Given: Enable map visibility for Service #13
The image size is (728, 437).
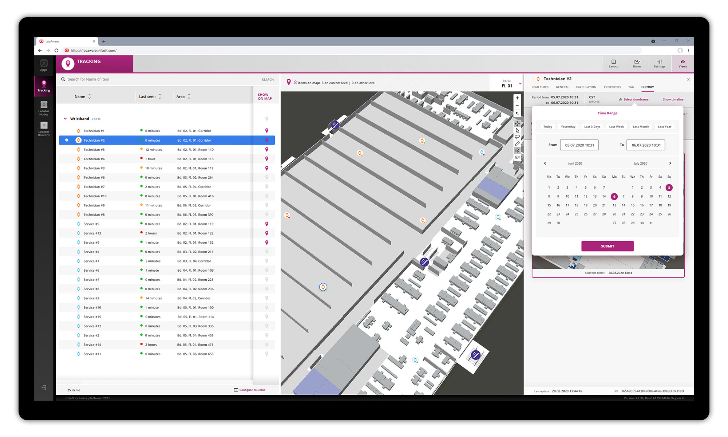Looking at the screenshot, I should (267, 233).
